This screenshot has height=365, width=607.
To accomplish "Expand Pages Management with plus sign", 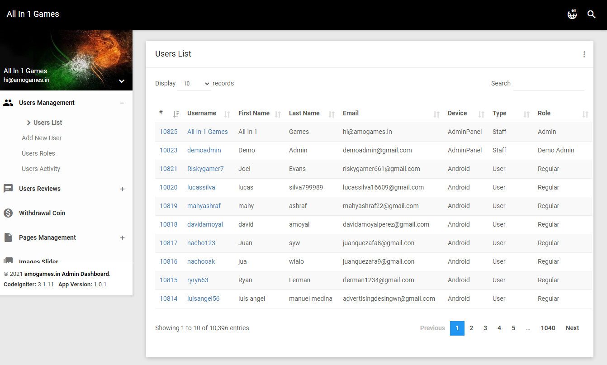I will tap(122, 237).
